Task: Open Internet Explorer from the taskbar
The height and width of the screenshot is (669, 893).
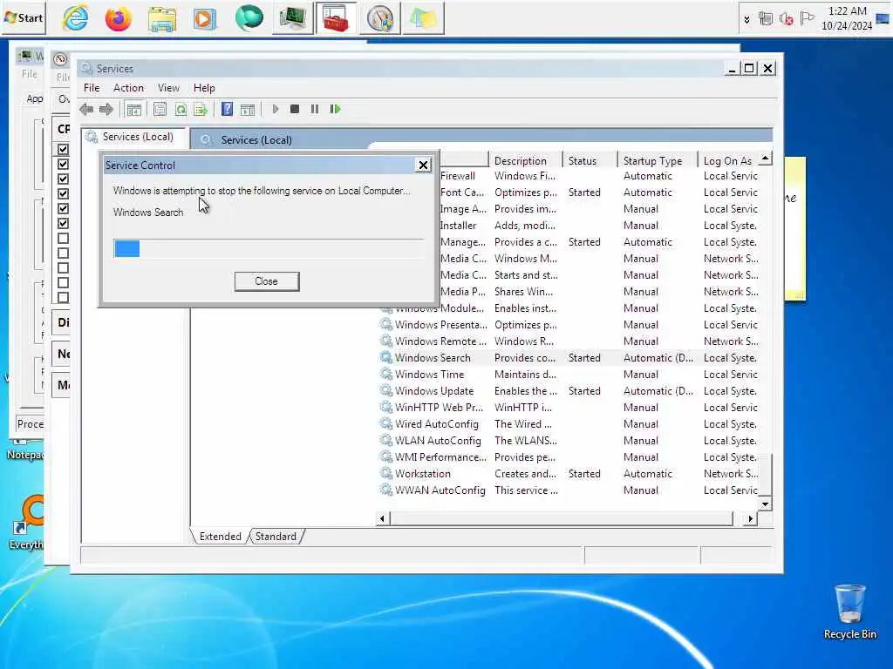Action: pos(75,18)
